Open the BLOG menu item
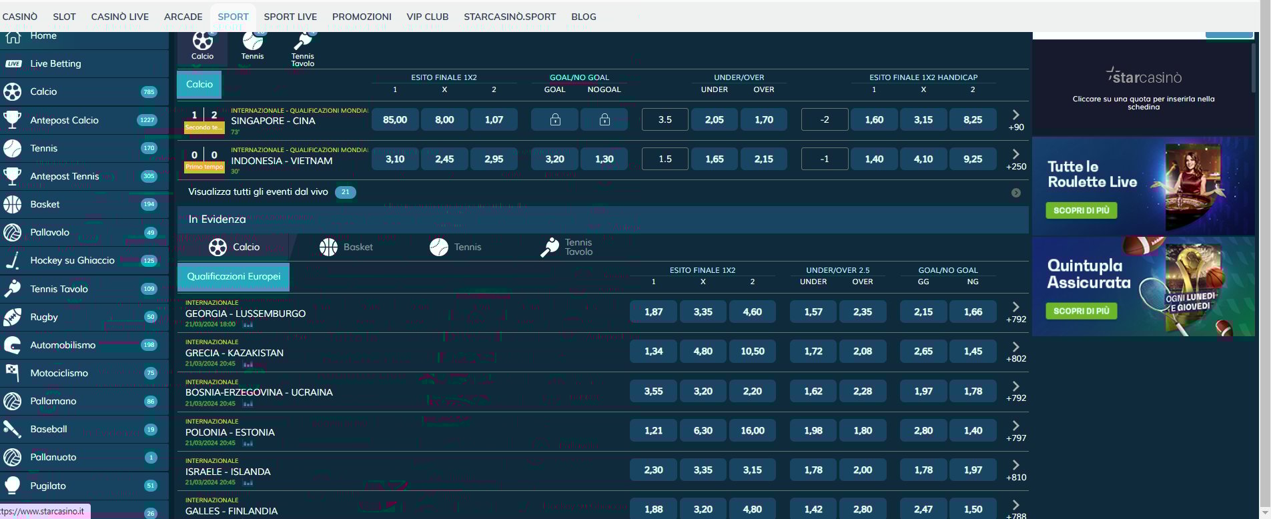 pyautogui.click(x=584, y=17)
